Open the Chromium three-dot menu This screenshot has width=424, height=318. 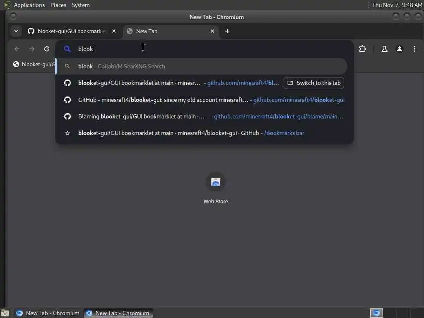tap(414, 49)
